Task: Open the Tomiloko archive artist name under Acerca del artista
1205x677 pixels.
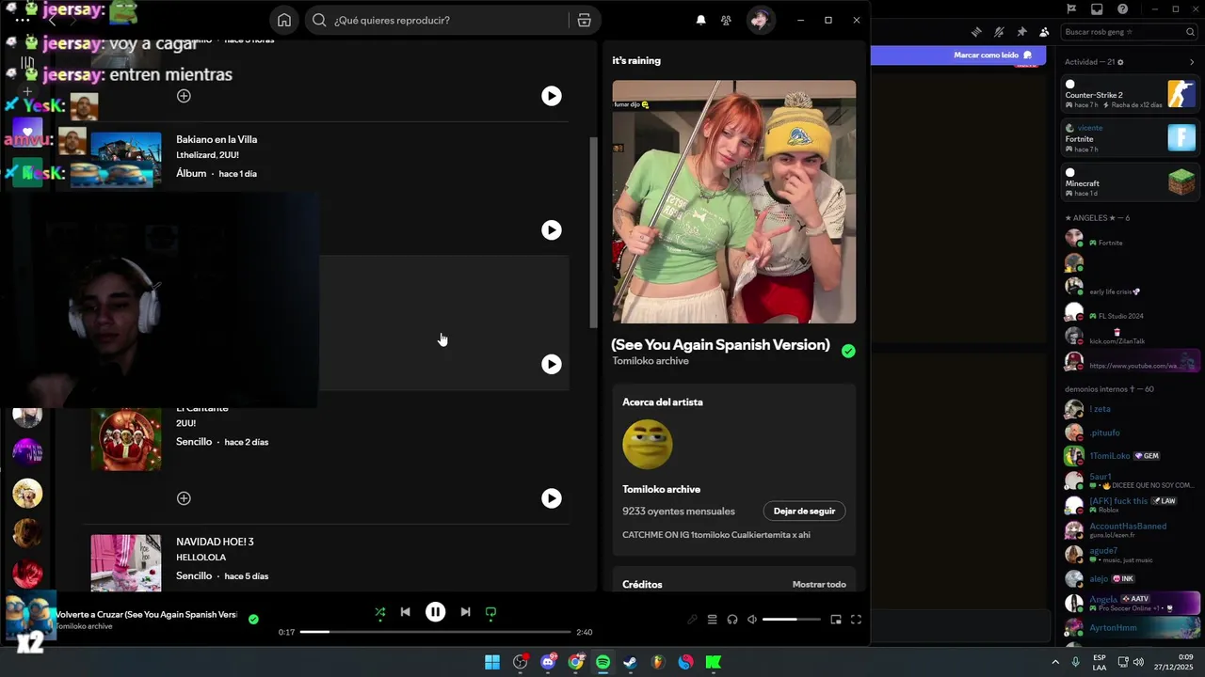Action: tap(661, 489)
